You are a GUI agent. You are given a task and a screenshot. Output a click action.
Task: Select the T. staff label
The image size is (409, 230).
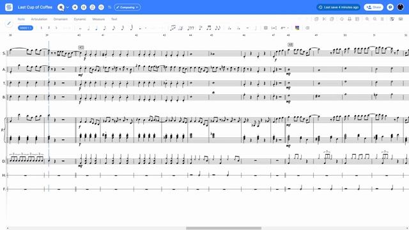point(4,84)
